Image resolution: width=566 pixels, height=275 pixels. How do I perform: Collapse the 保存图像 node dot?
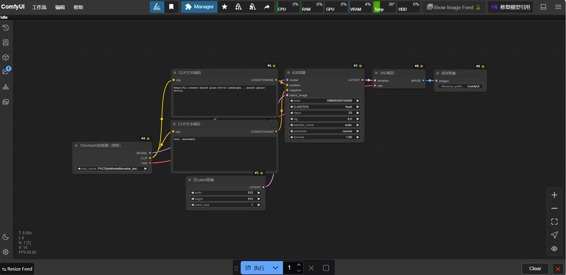click(x=437, y=73)
